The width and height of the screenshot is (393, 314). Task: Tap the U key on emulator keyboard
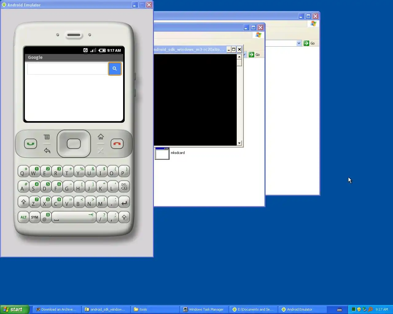(90, 171)
